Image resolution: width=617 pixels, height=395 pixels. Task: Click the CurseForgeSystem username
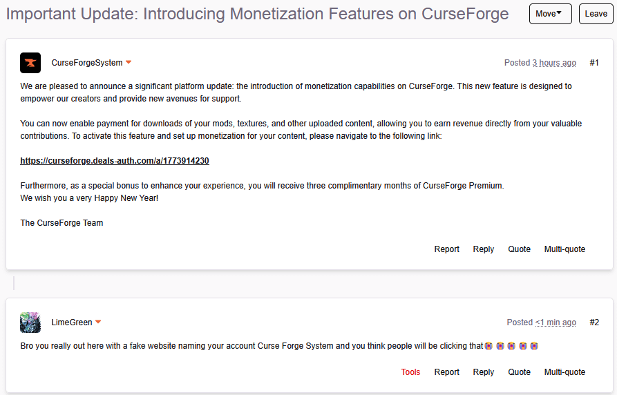tap(87, 63)
